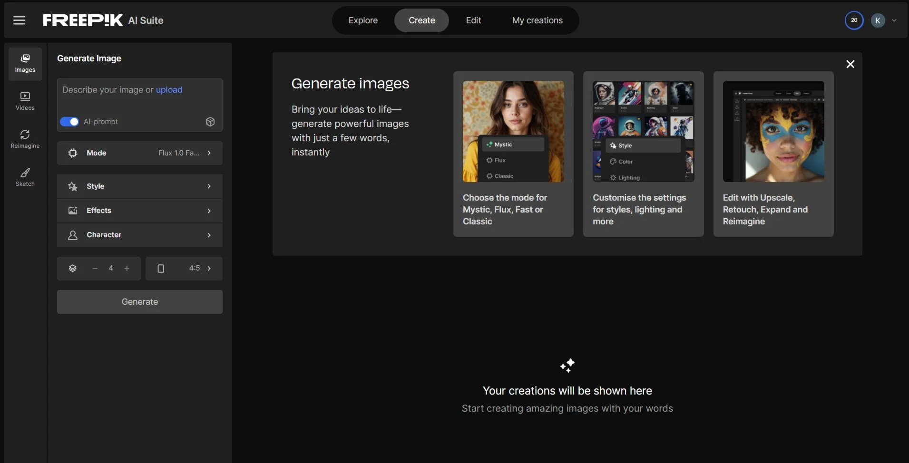This screenshot has width=909, height=463.
Task: Open the Character options
Action: pos(140,235)
